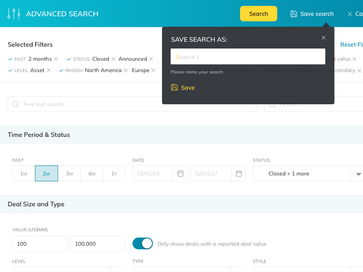Remove the 2 months PAST filter chip
363x272 pixels.
tap(56, 59)
